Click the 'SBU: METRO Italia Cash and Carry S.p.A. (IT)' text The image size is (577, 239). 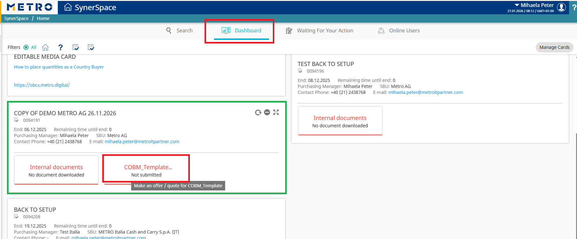pos(133,232)
